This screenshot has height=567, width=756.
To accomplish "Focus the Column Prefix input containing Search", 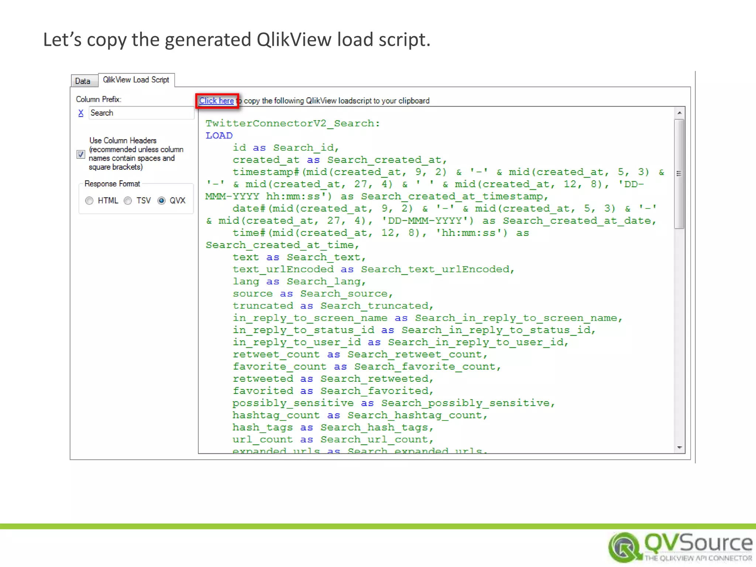I will pos(141,113).
